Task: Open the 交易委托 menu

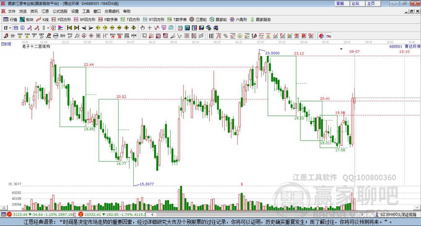Action: (112, 11)
